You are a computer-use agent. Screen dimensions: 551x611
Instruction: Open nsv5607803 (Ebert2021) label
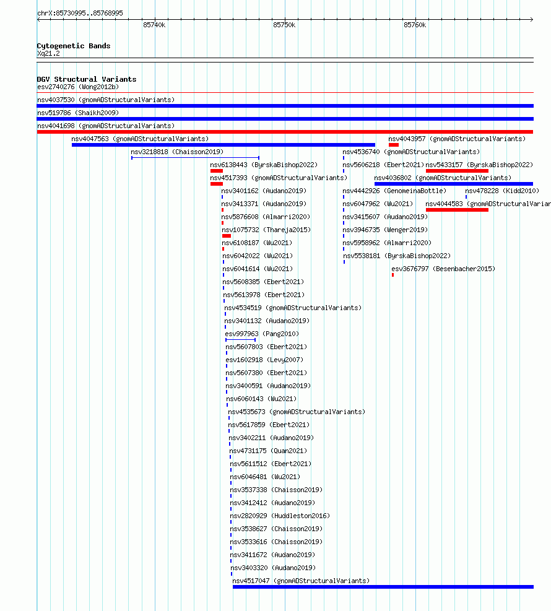click(266, 347)
